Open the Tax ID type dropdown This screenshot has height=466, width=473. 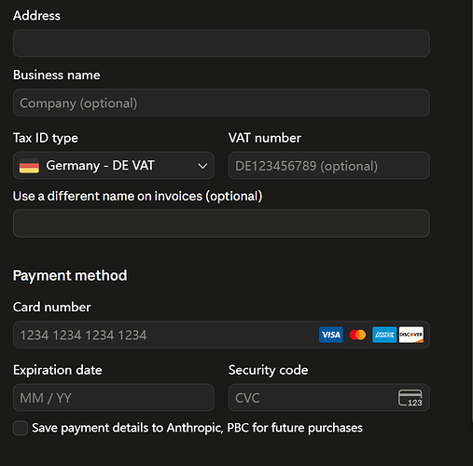(114, 166)
